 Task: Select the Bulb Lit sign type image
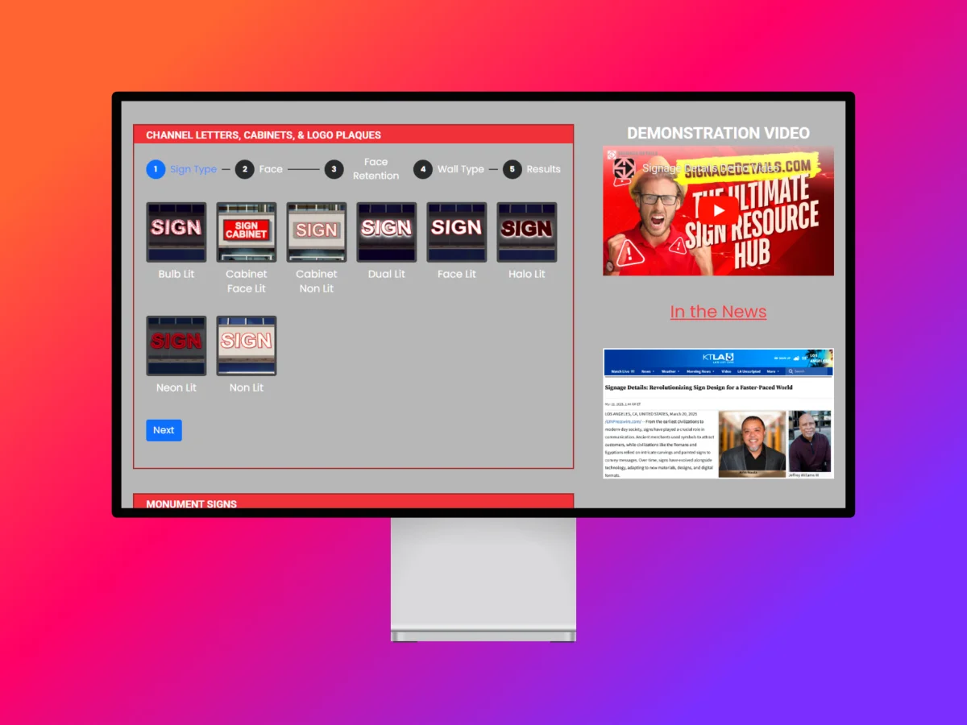176,232
